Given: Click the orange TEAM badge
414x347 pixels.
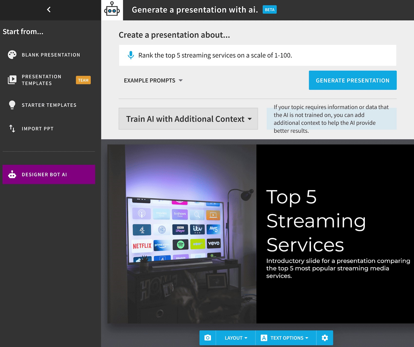Looking at the screenshot, I should (83, 80).
